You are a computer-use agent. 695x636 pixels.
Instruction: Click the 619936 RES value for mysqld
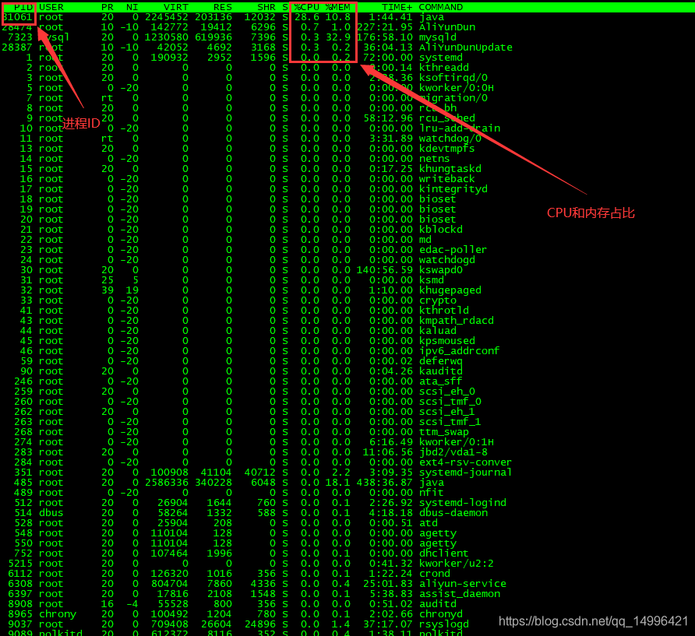pyautogui.click(x=213, y=37)
